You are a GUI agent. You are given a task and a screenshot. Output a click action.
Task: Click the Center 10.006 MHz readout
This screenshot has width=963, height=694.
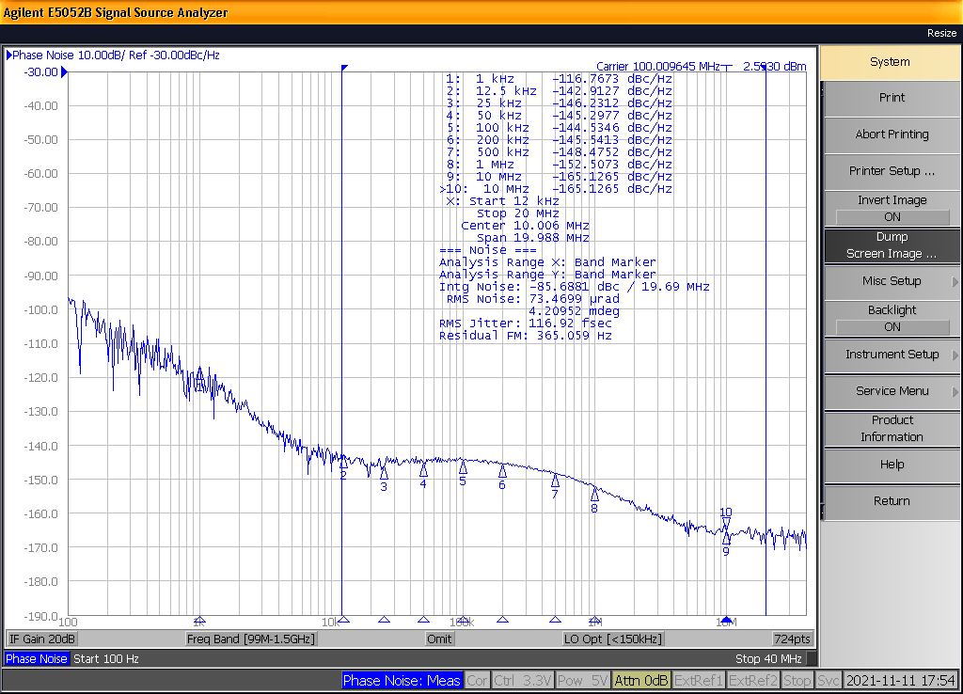[x=525, y=226]
